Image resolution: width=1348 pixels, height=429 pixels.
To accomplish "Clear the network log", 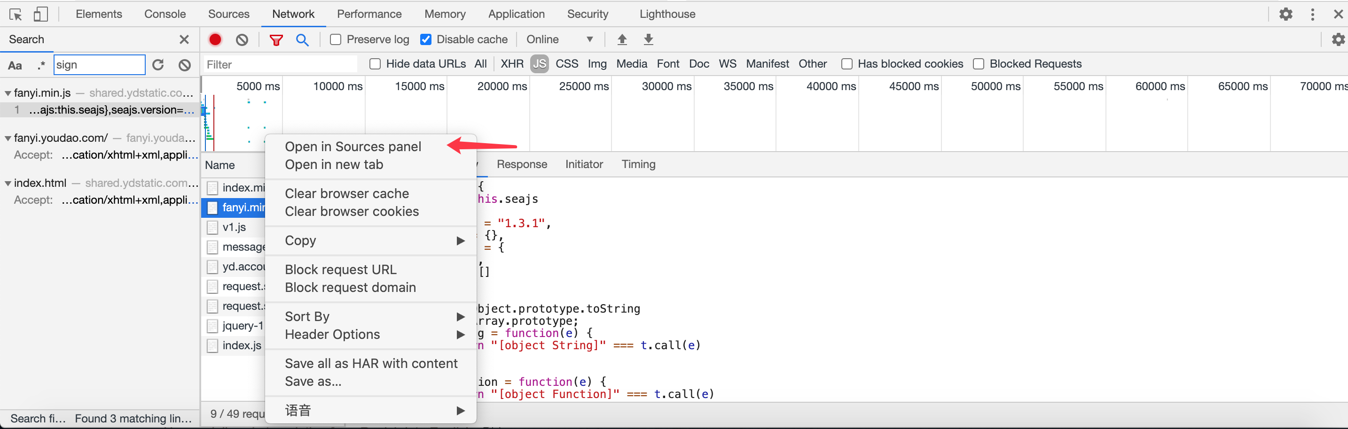I will point(242,40).
